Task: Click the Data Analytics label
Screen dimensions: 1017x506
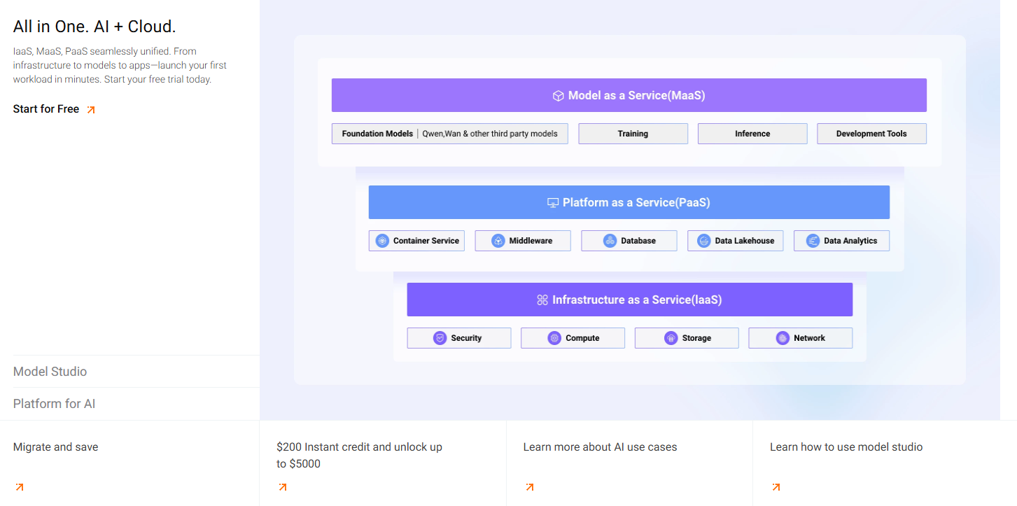Action: point(850,241)
